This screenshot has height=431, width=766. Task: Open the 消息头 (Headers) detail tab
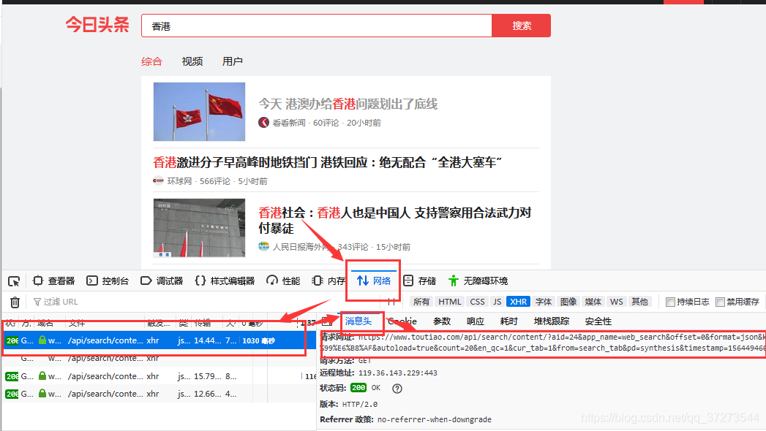[x=358, y=321]
